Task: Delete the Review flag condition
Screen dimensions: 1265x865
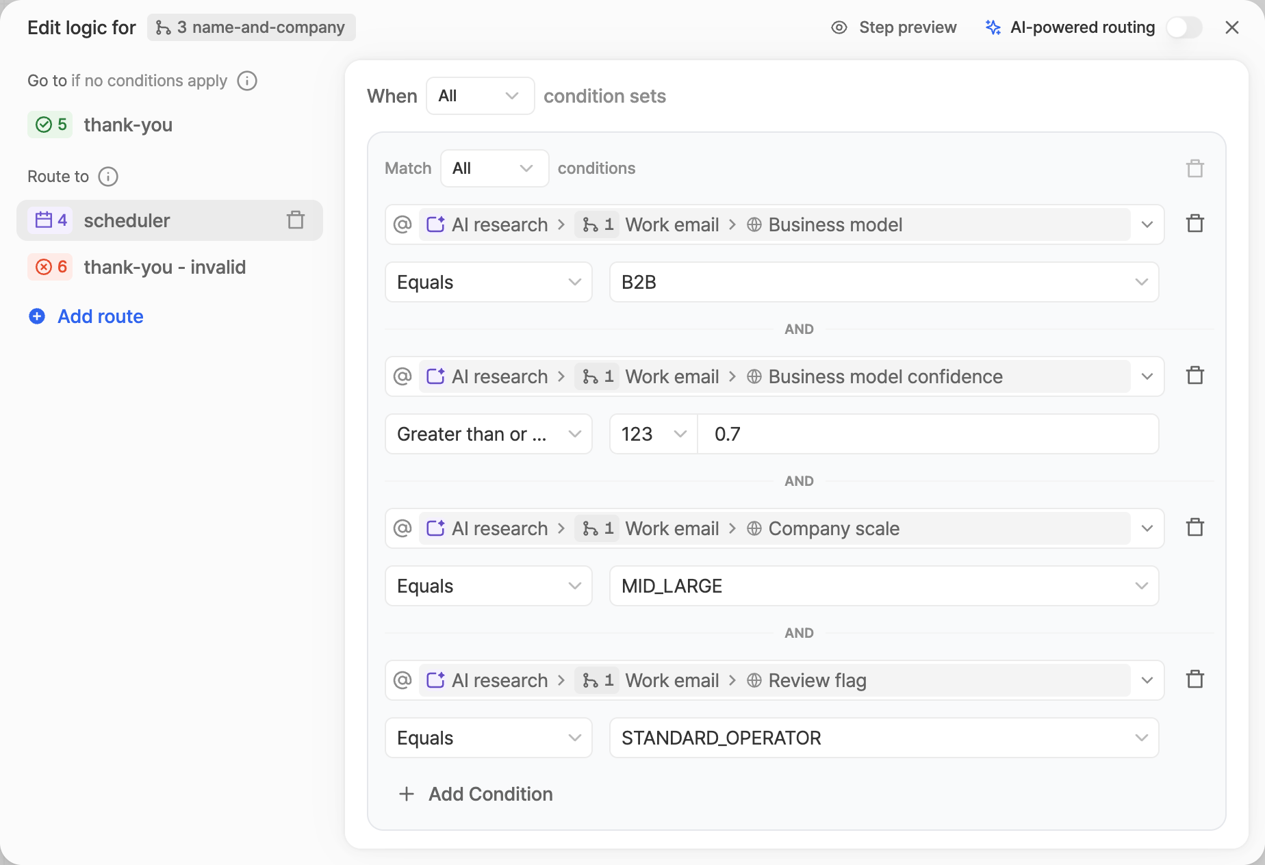Action: point(1195,680)
